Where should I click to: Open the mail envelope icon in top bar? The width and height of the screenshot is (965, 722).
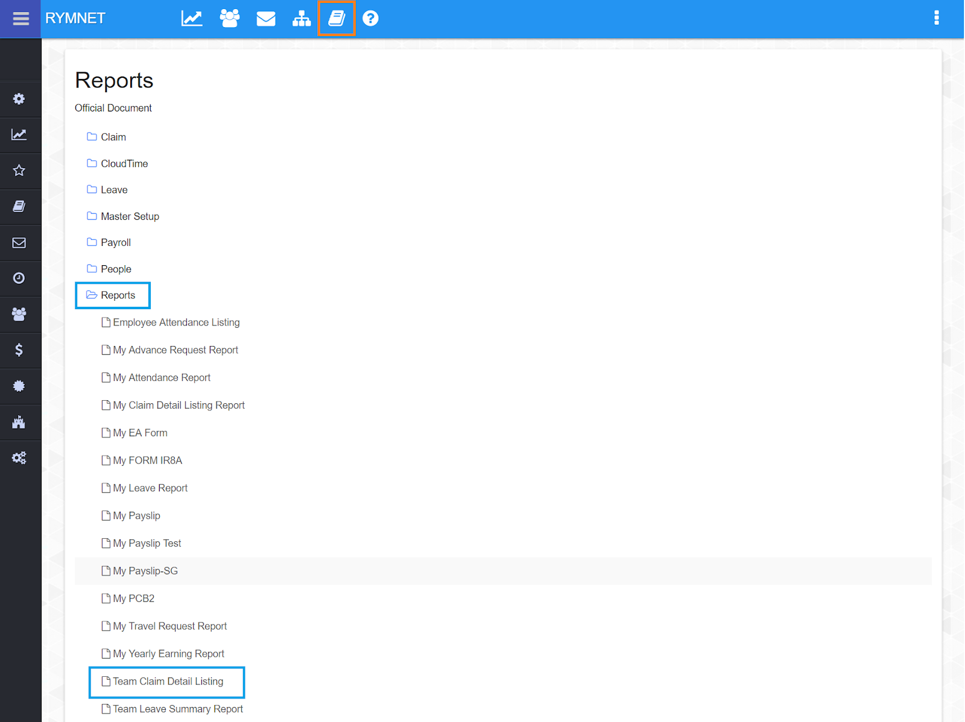pos(265,19)
